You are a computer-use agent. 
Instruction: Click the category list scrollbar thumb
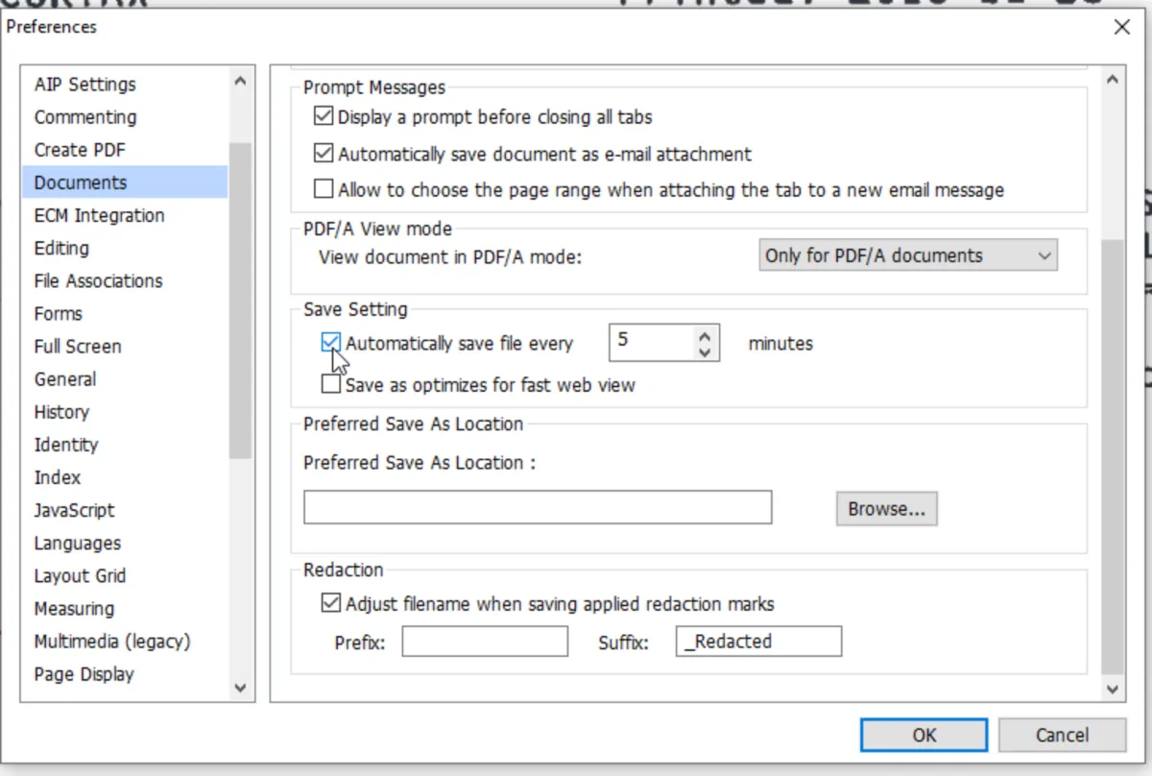[x=241, y=300]
